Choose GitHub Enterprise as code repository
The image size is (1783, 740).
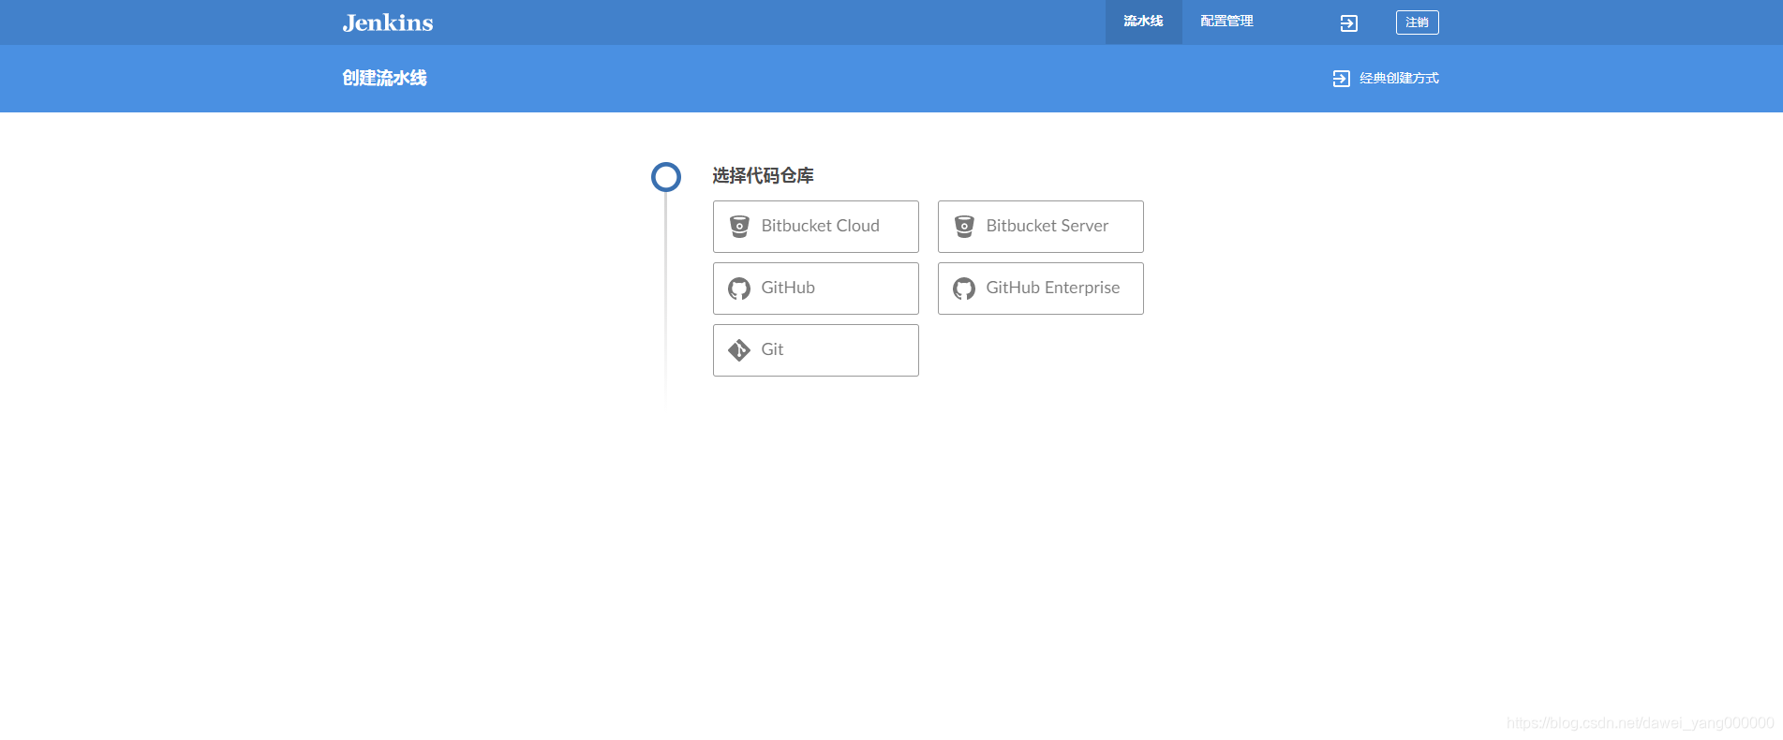tap(1041, 289)
